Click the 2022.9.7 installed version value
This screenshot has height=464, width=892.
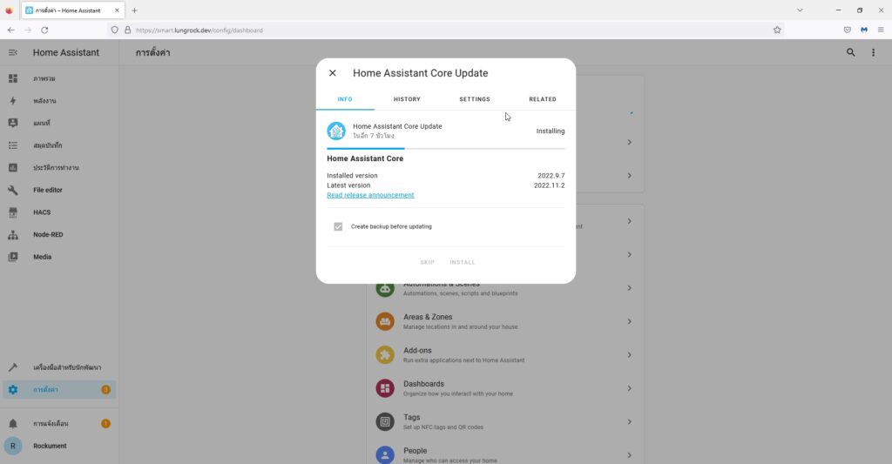(551, 176)
